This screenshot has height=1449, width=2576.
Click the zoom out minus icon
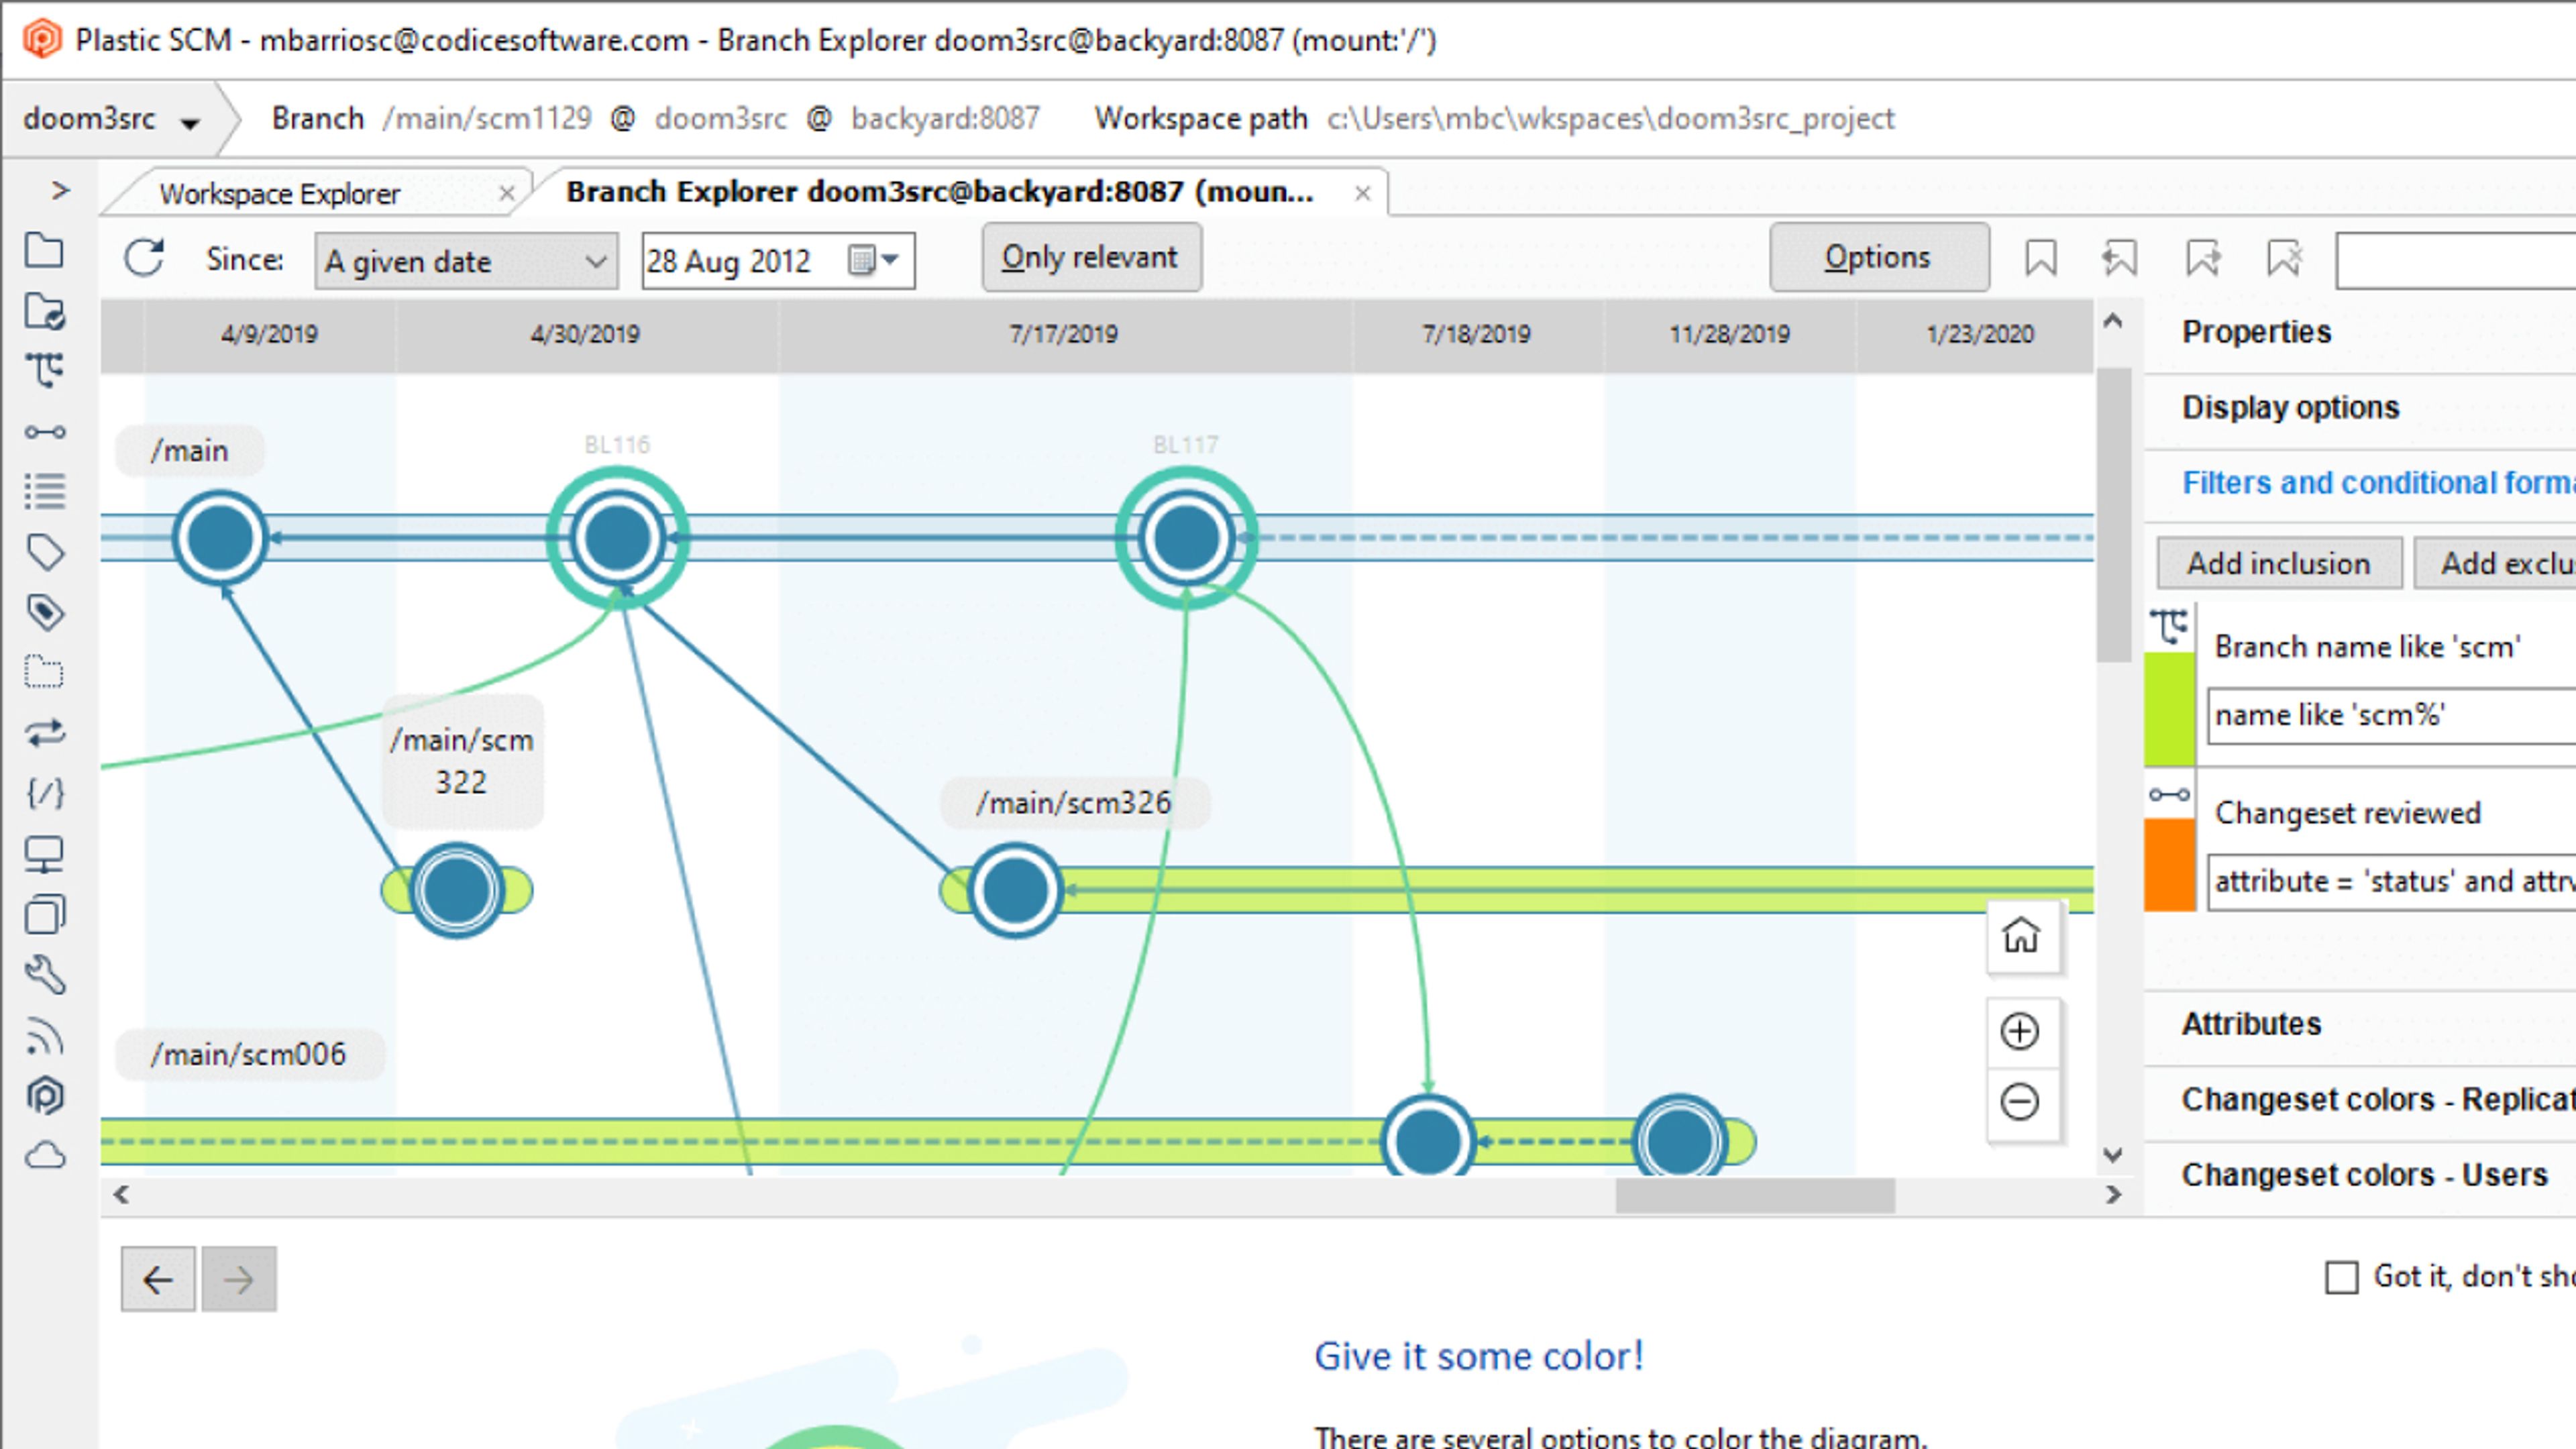(x=2020, y=1102)
